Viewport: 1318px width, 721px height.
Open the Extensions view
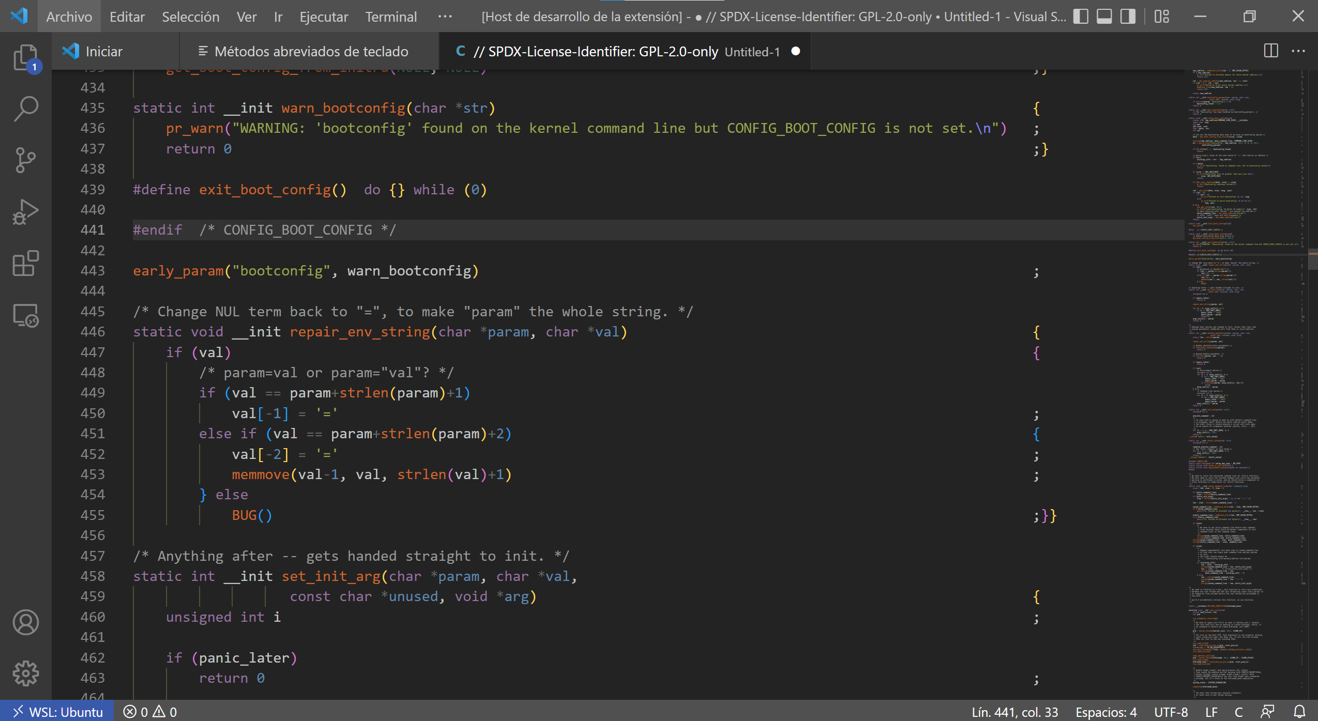(x=25, y=264)
